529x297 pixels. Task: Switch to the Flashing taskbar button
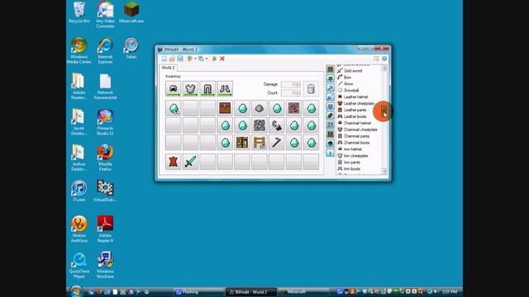(x=198, y=292)
